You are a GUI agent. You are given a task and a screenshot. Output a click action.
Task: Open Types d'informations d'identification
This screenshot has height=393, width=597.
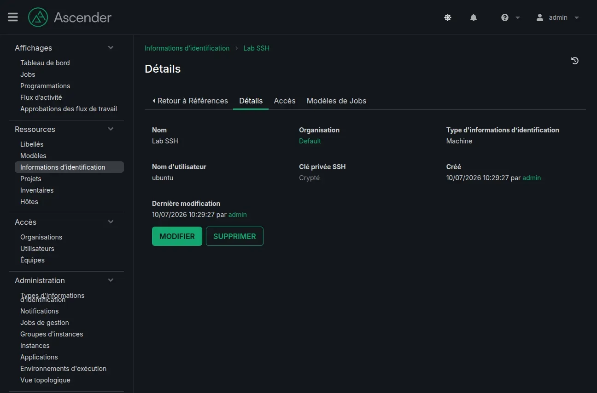click(52, 297)
